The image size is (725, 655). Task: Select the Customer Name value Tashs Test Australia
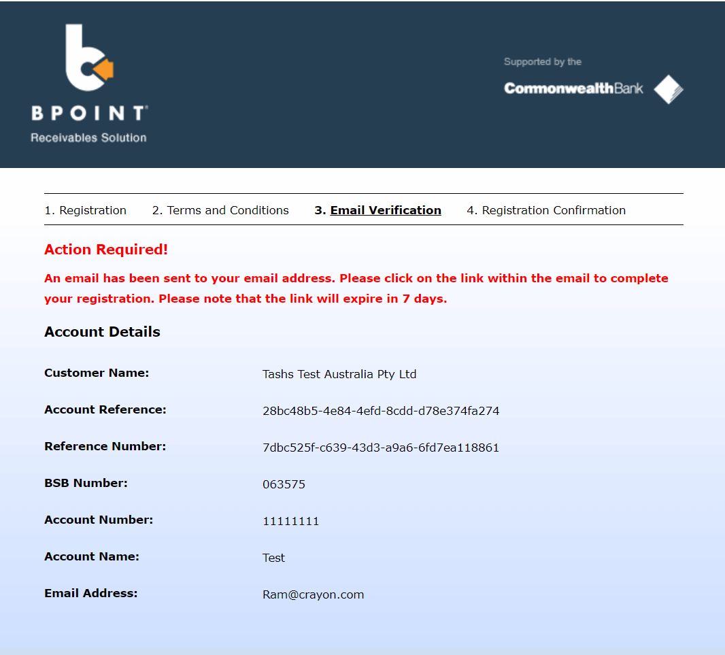[x=339, y=373]
